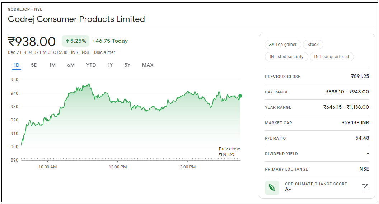This screenshot has height=204, width=379.
Task: Click the Stock category chip
Action: pos(313,45)
